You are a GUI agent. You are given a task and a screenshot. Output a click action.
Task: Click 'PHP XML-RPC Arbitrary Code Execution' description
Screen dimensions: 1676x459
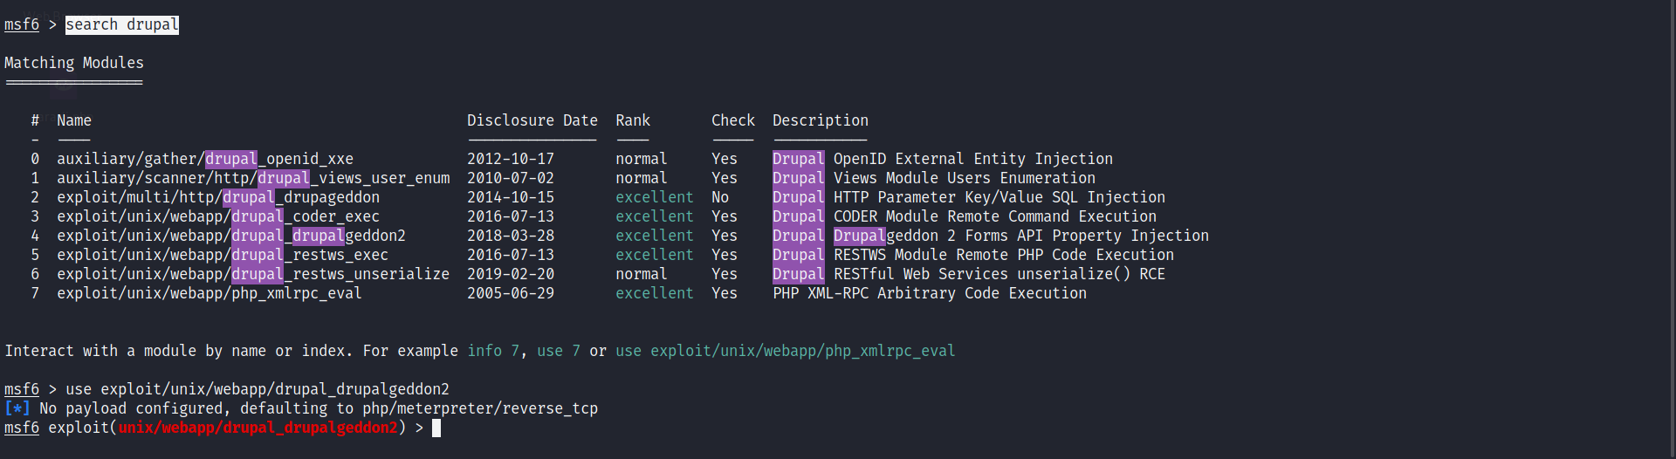930,293
